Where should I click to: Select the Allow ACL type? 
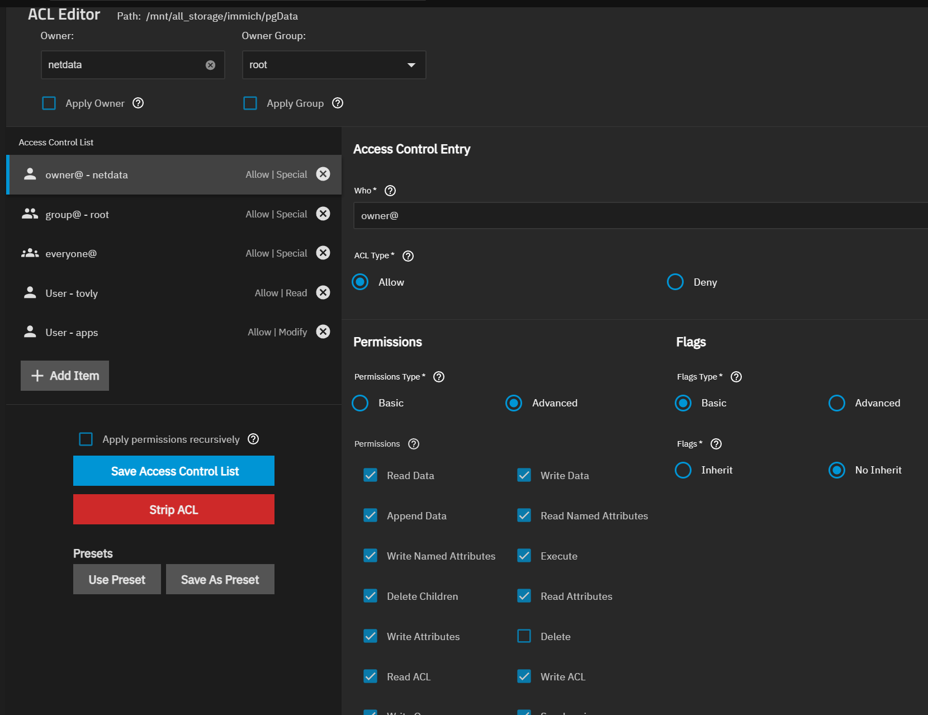click(361, 282)
